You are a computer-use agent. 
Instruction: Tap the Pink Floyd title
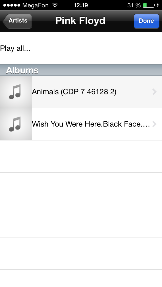point(80,21)
